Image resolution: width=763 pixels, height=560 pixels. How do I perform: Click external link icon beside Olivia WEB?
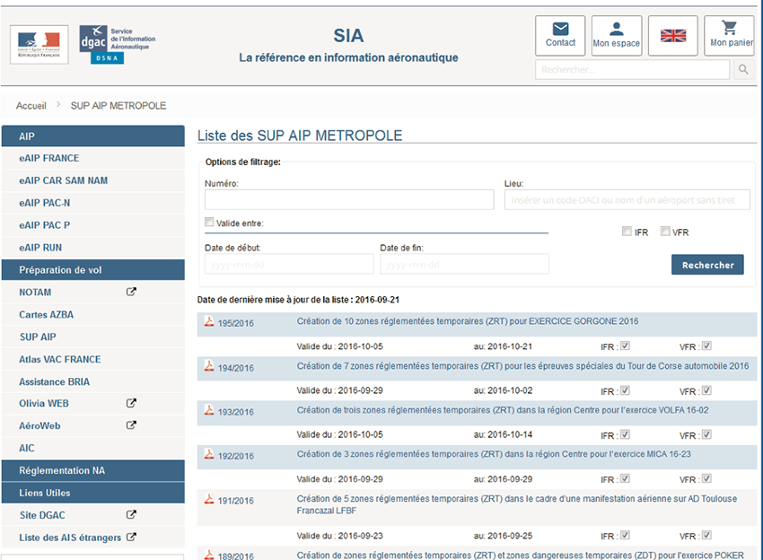pyautogui.click(x=131, y=403)
